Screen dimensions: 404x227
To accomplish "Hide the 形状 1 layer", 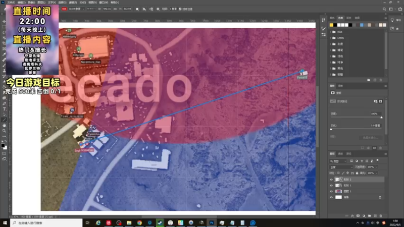I will tap(331, 185).
